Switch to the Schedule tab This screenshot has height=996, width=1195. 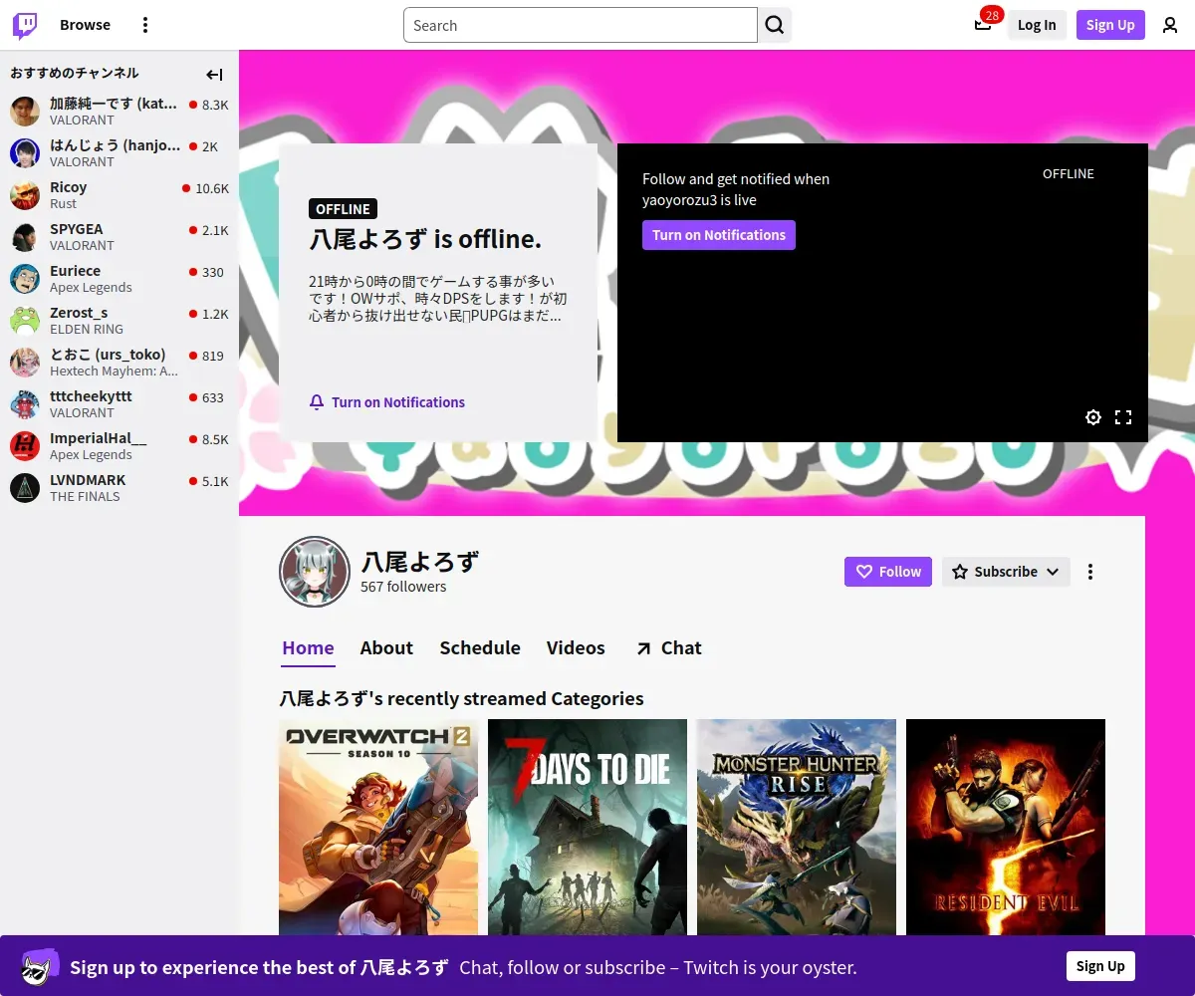(480, 648)
